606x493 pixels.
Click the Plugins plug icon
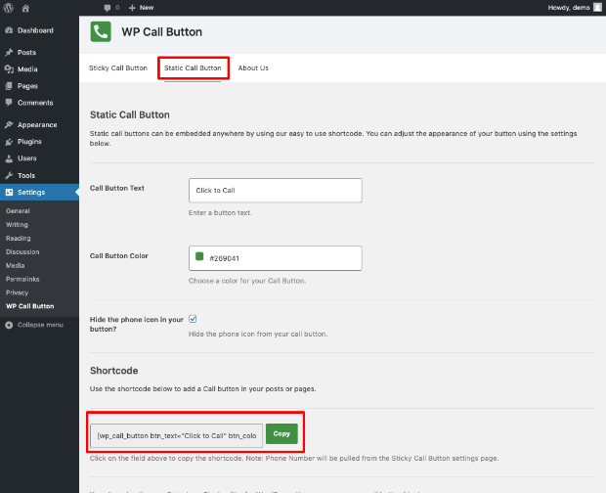9,142
